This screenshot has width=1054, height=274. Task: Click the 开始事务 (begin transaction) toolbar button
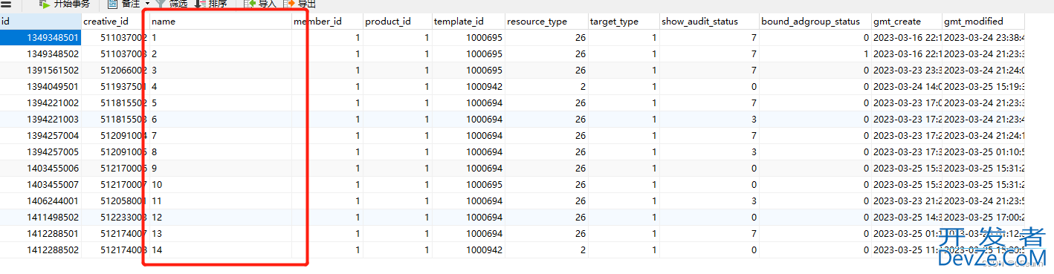click(65, 4)
